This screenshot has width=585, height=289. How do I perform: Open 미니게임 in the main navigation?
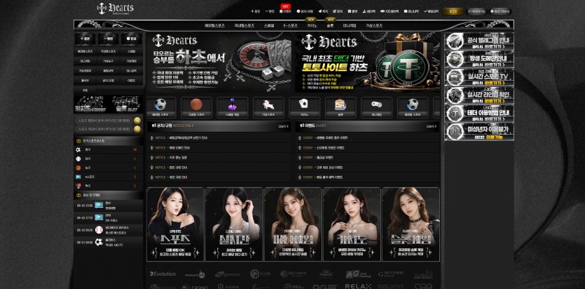click(350, 26)
